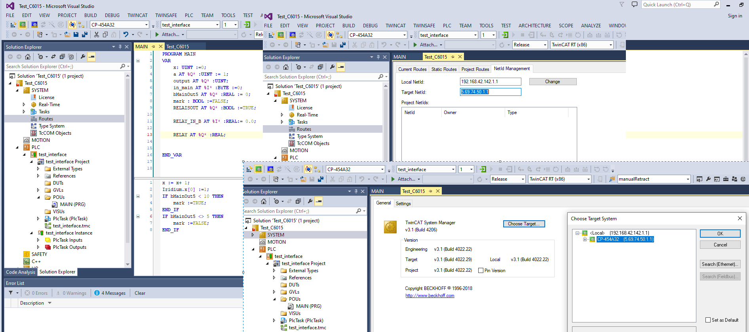Click Activate Configuration icon in bottom window toolbar
749x332 pixels.
(x=249, y=169)
